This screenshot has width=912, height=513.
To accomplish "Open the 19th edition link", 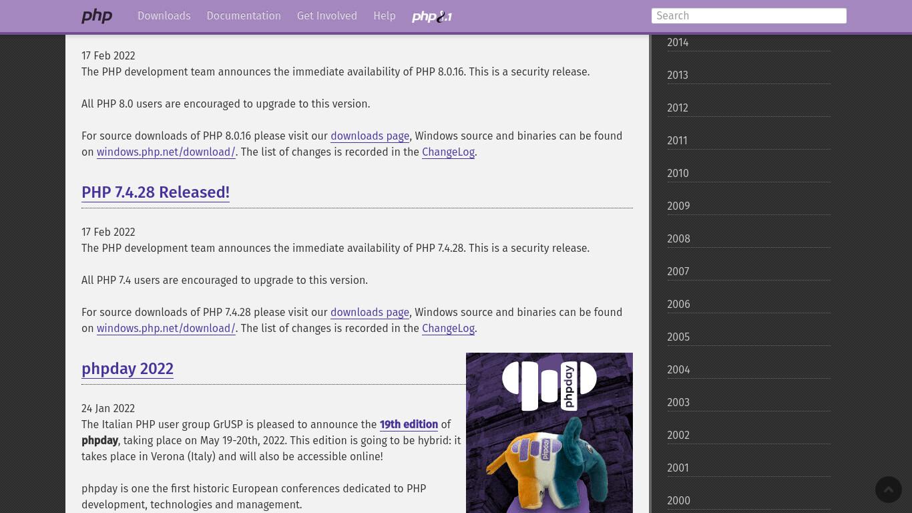I will 409,425.
